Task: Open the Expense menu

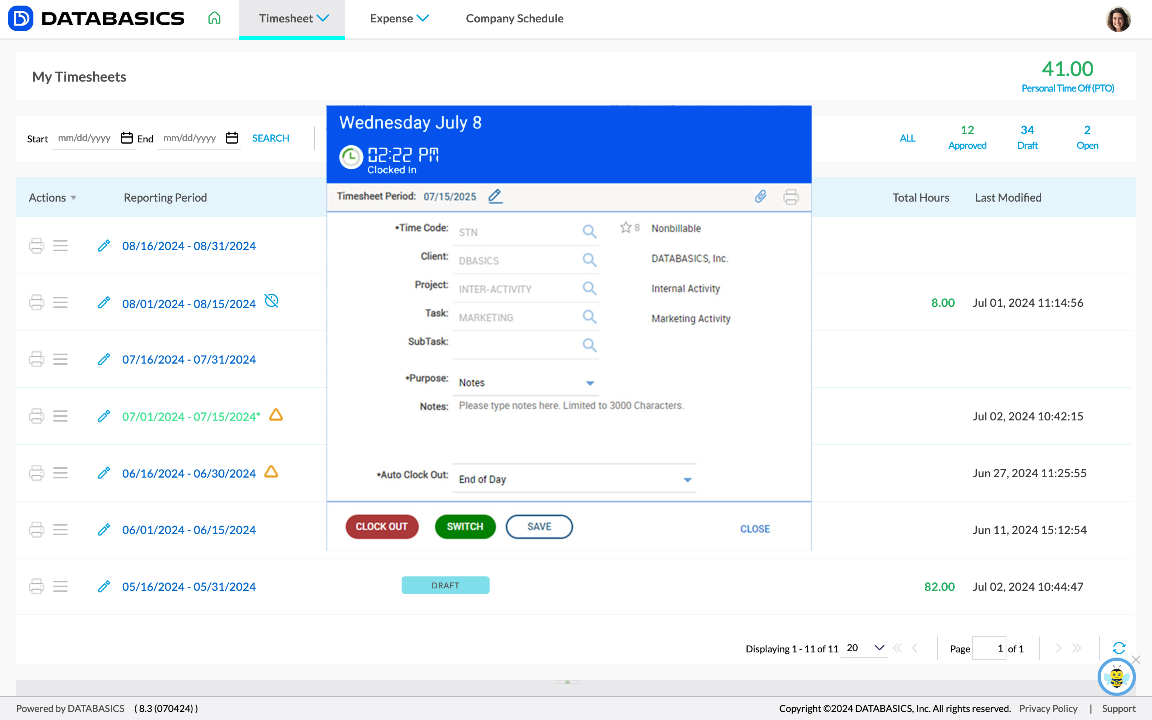Action: tap(399, 18)
